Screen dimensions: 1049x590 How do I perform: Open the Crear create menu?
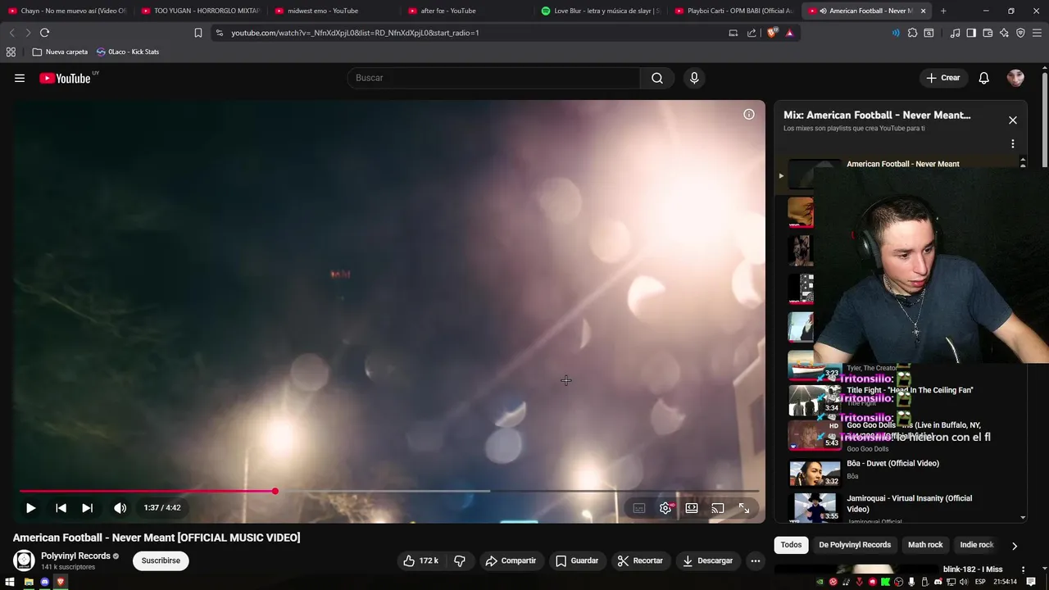942,78
